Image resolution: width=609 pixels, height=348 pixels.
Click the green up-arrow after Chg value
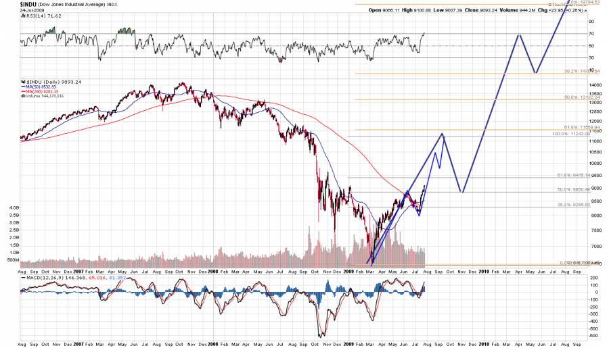tap(586, 11)
